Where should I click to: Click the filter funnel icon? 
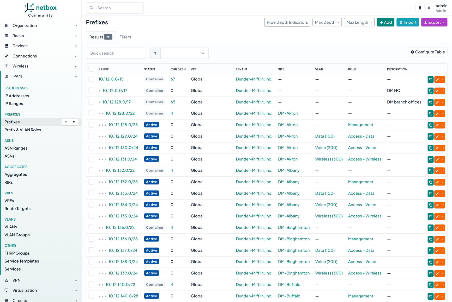point(155,53)
